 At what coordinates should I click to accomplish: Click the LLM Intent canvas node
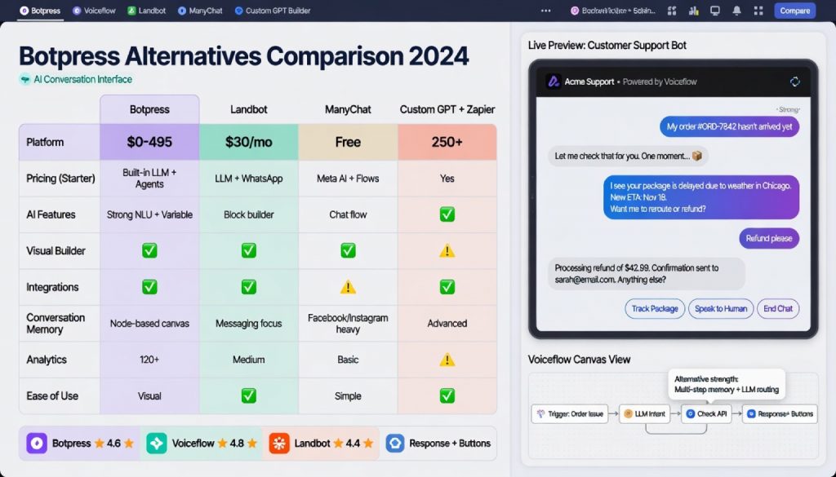click(644, 413)
